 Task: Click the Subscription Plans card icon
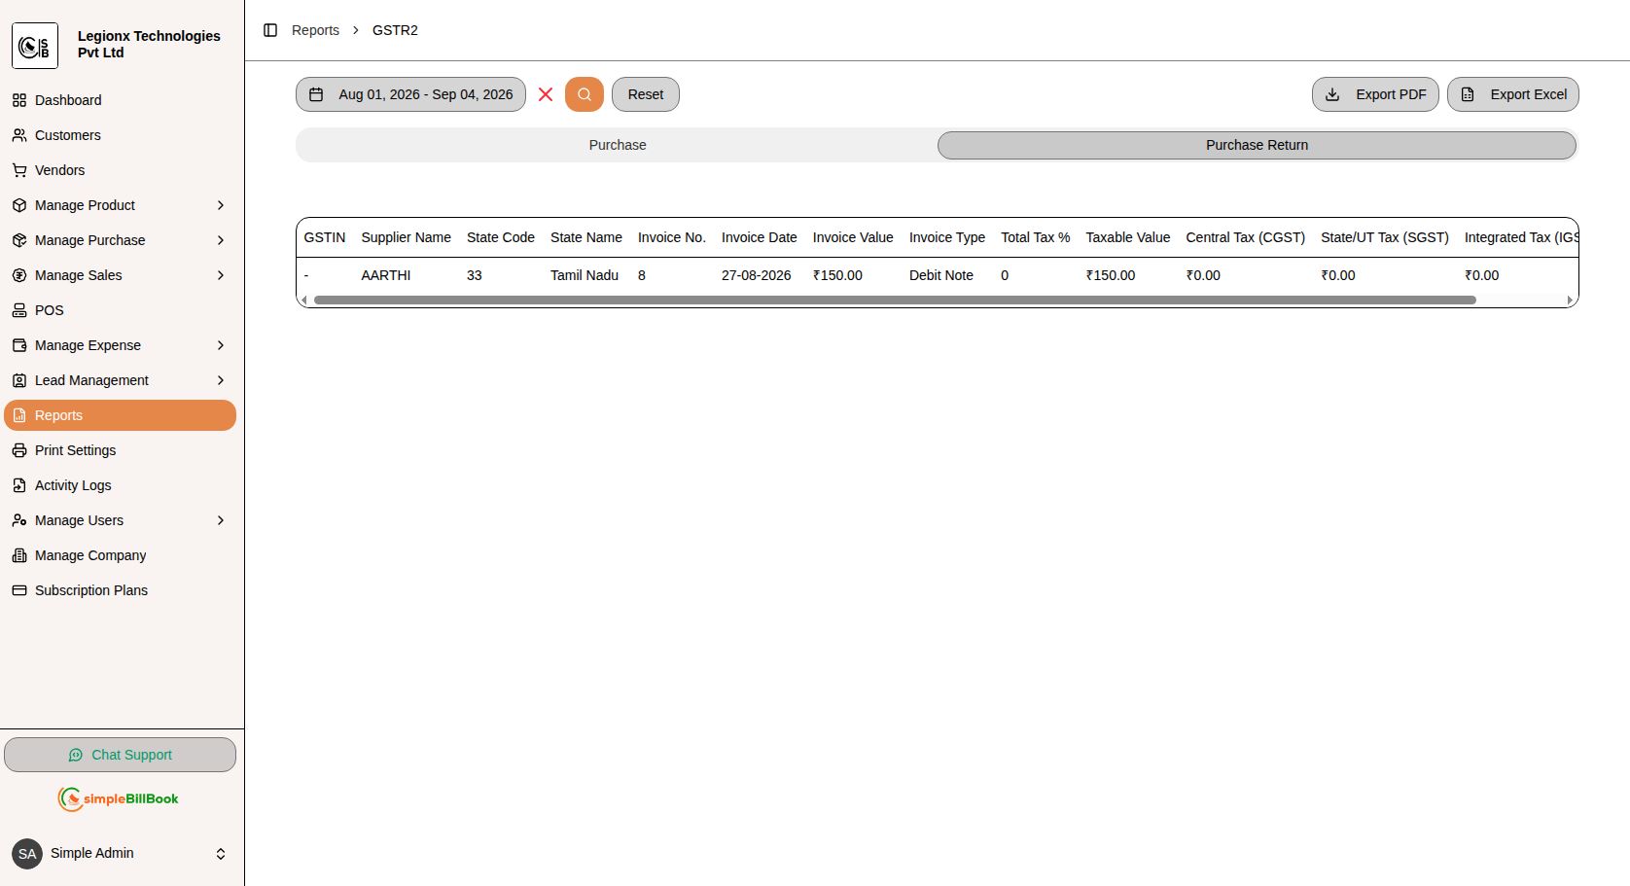[x=19, y=590]
